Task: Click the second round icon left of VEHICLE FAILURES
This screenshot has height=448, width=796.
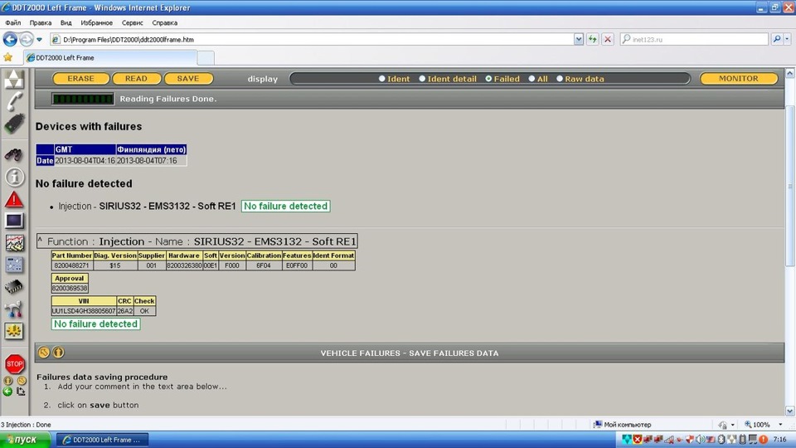Action: tap(58, 352)
